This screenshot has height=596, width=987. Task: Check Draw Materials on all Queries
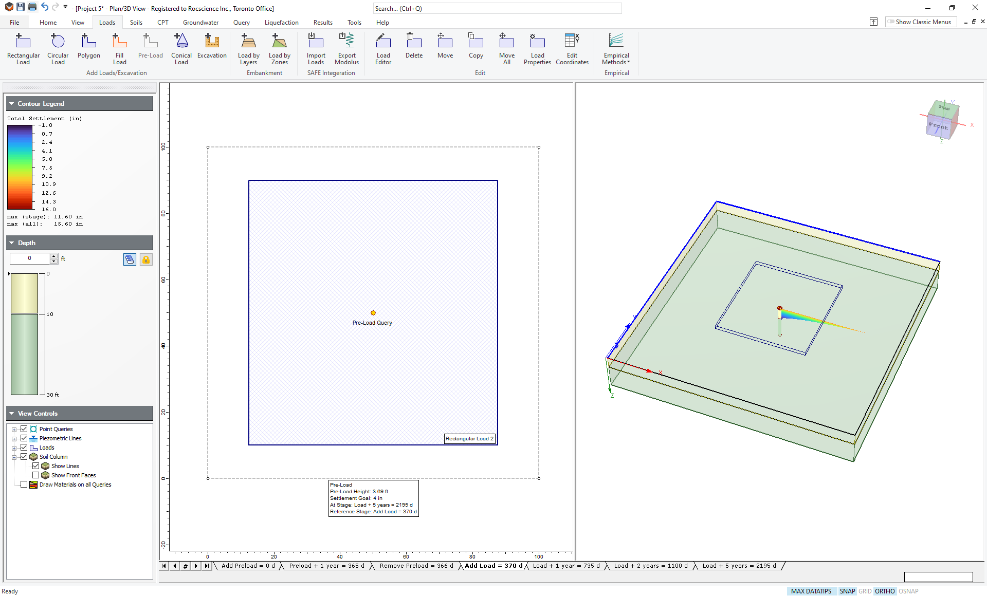[x=24, y=485]
